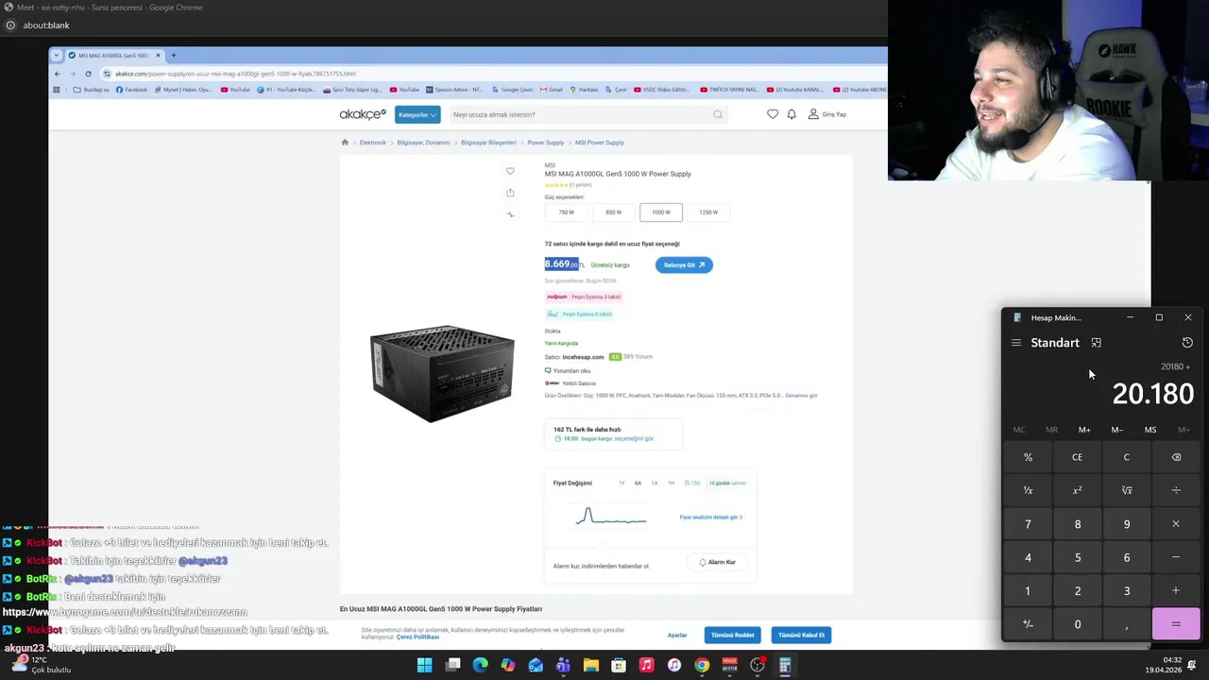Click the search magnifier icon
Screen dimensions: 1209x680
718,114
